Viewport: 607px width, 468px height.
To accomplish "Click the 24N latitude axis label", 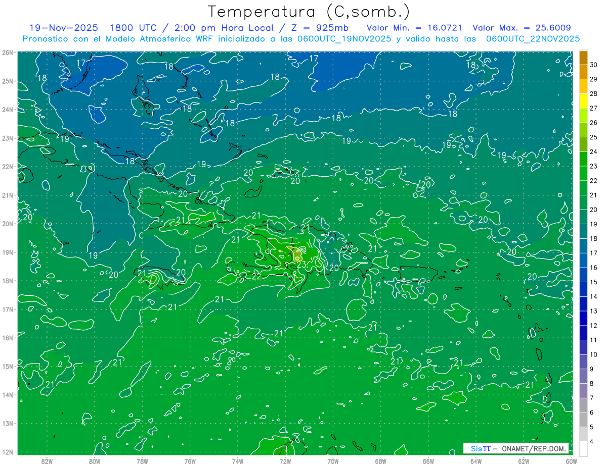I will (7, 110).
